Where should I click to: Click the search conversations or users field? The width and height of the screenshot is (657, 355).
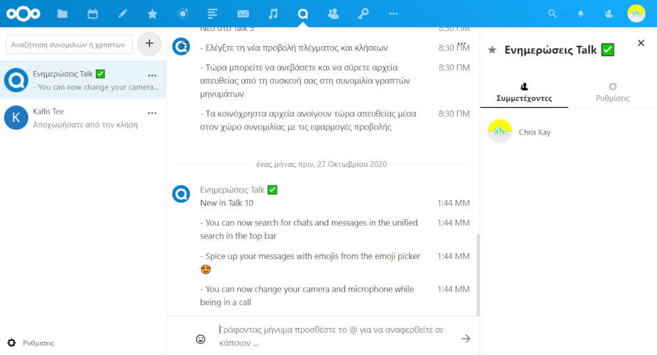tap(69, 45)
